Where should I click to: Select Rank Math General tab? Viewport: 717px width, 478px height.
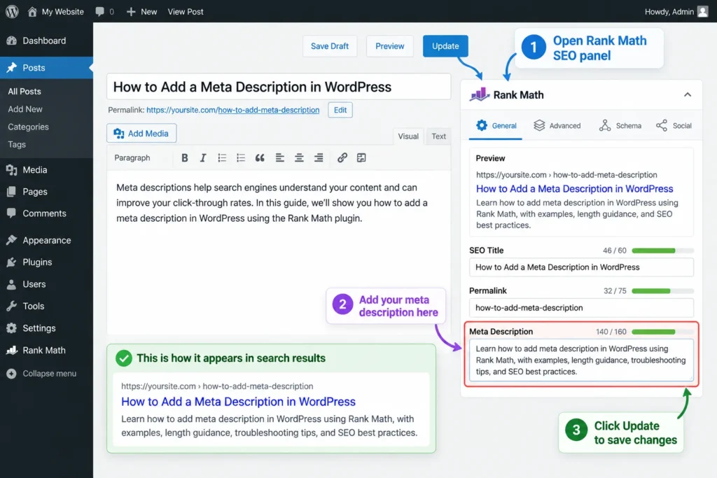coord(496,126)
